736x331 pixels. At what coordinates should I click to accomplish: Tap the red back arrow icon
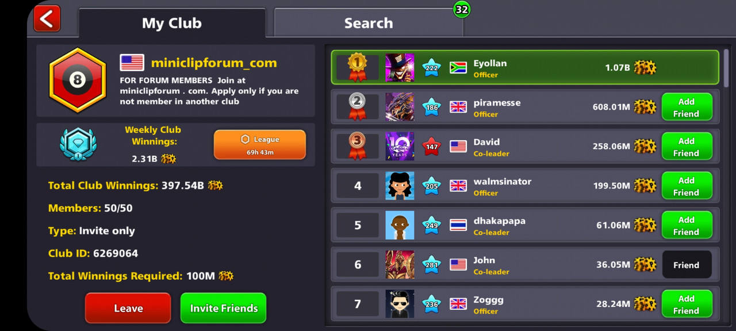point(47,18)
